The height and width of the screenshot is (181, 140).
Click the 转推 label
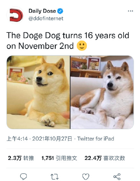29,158
